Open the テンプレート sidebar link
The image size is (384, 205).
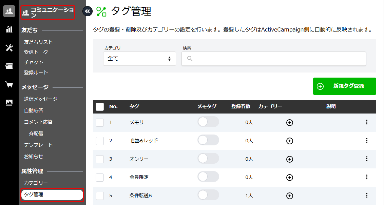point(38,145)
